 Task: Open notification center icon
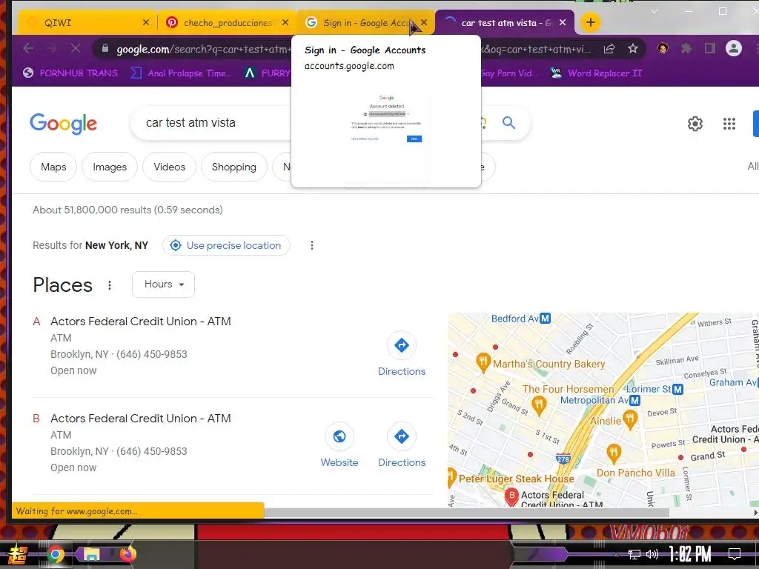[735, 554]
